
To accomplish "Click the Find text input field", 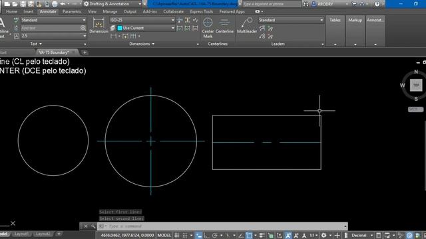I will [51, 28].
